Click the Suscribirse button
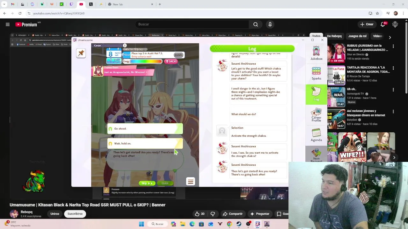The width and height of the screenshot is (408, 229). click(x=75, y=214)
